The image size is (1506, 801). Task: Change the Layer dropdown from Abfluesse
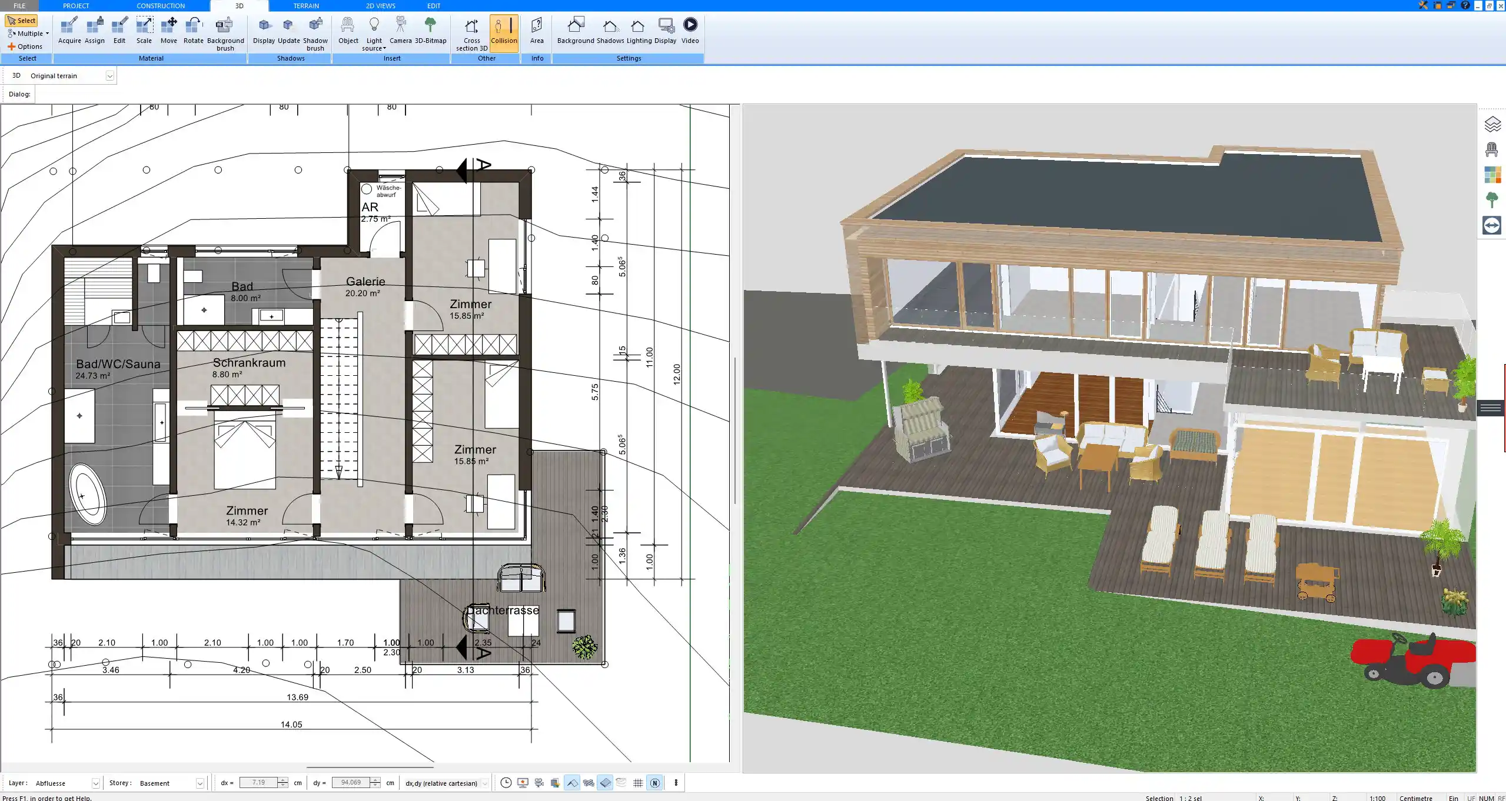(95, 783)
